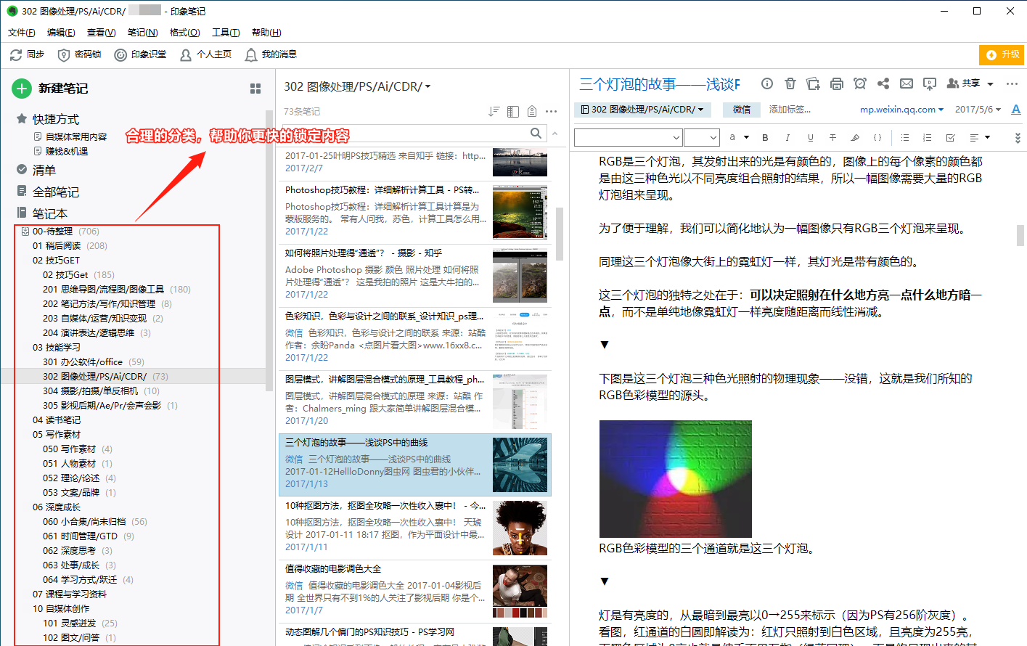This screenshot has height=646, width=1027.
Task: Open the font family dropdown
Action: click(629, 137)
